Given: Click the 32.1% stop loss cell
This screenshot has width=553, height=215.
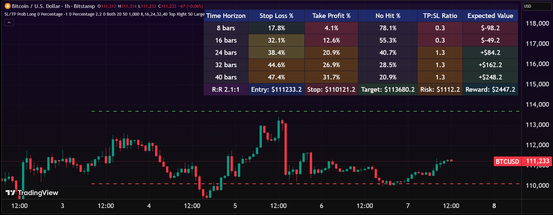Looking at the screenshot, I should pos(276,40).
